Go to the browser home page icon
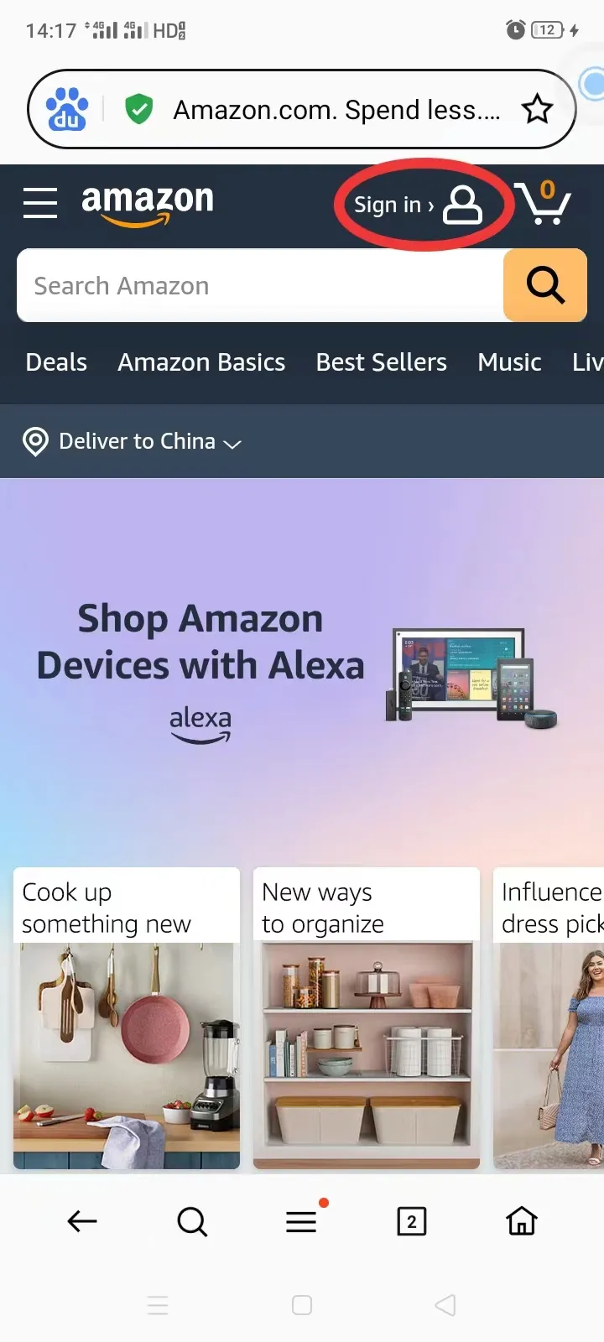The image size is (604, 1342). click(x=522, y=1221)
